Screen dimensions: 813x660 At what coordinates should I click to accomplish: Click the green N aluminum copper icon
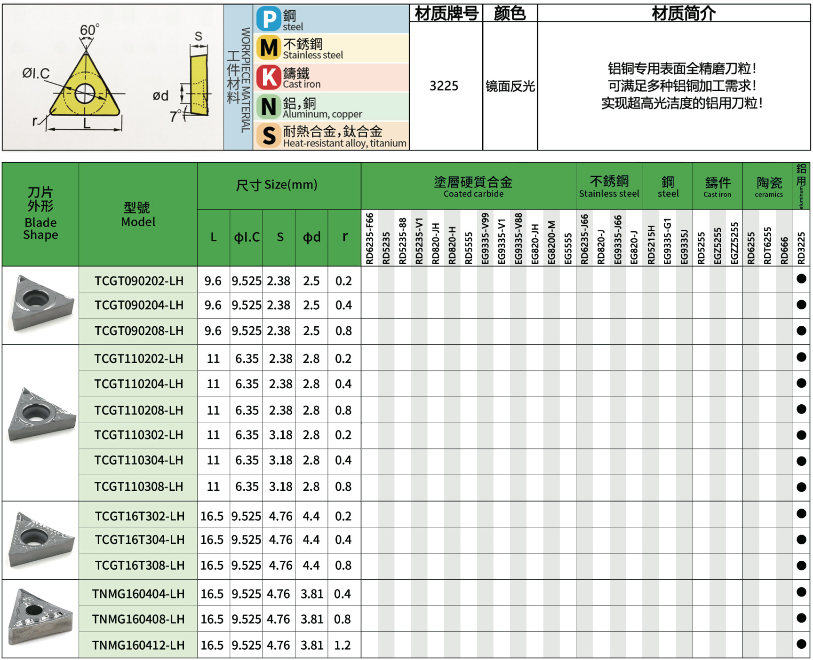(269, 107)
